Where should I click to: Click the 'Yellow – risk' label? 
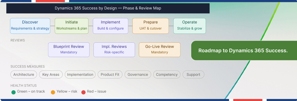pyautogui.click(x=67, y=92)
